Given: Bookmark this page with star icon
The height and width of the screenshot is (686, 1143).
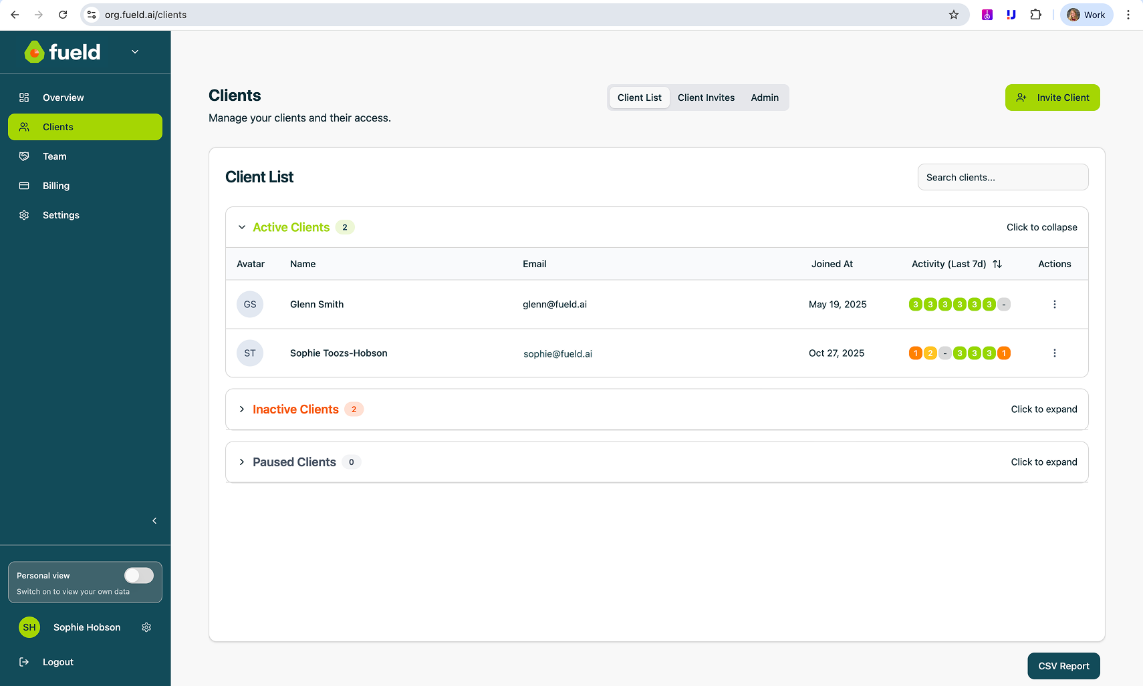Looking at the screenshot, I should (953, 15).
